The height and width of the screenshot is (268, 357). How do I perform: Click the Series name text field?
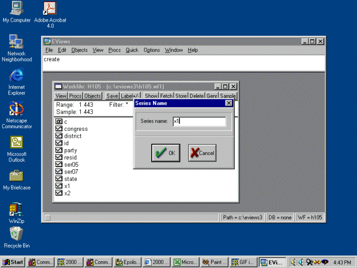[x=199, y=121]
